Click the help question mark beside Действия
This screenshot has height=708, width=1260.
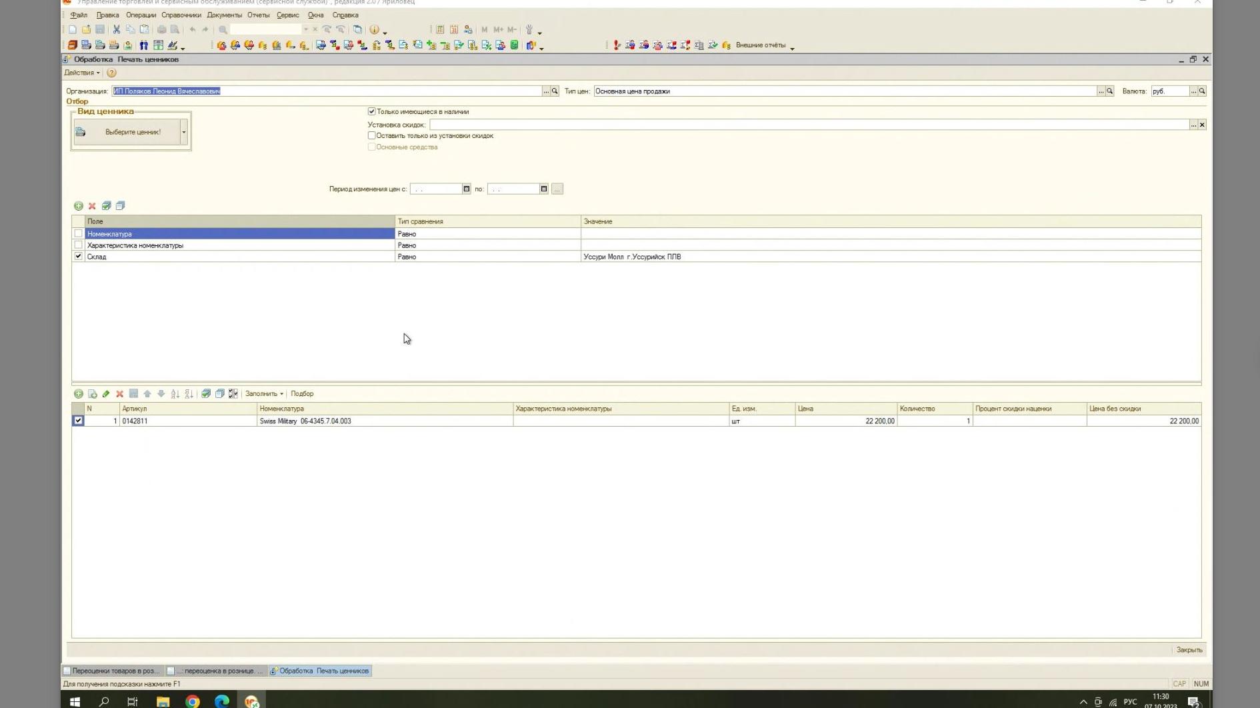tap(111, 73)
